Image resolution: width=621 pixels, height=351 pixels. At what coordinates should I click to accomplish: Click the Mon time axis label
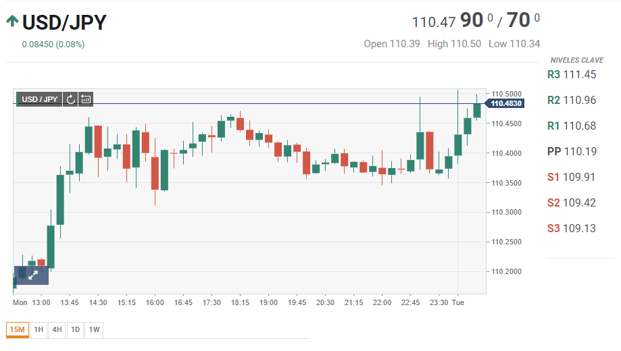coord(20,302)
